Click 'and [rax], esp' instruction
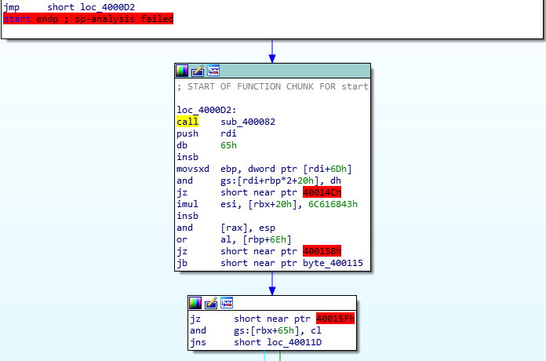 point(226,228)
